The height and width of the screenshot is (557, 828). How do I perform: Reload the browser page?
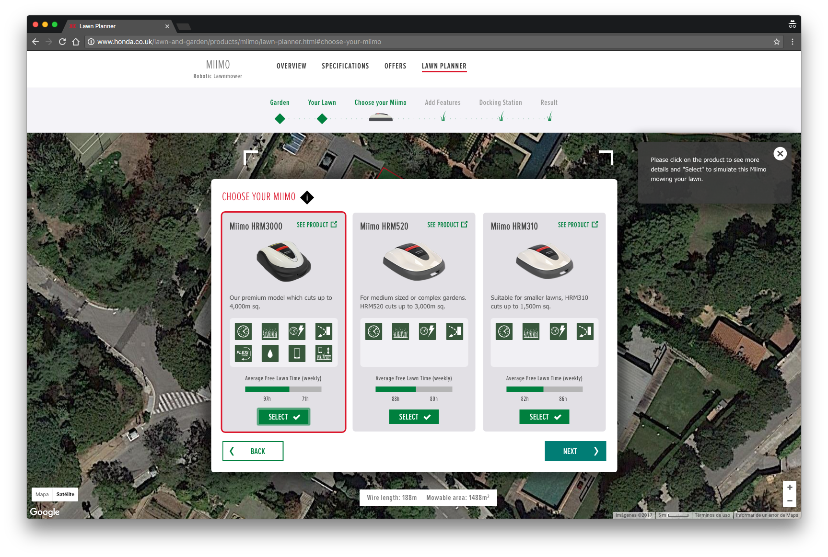62,42
